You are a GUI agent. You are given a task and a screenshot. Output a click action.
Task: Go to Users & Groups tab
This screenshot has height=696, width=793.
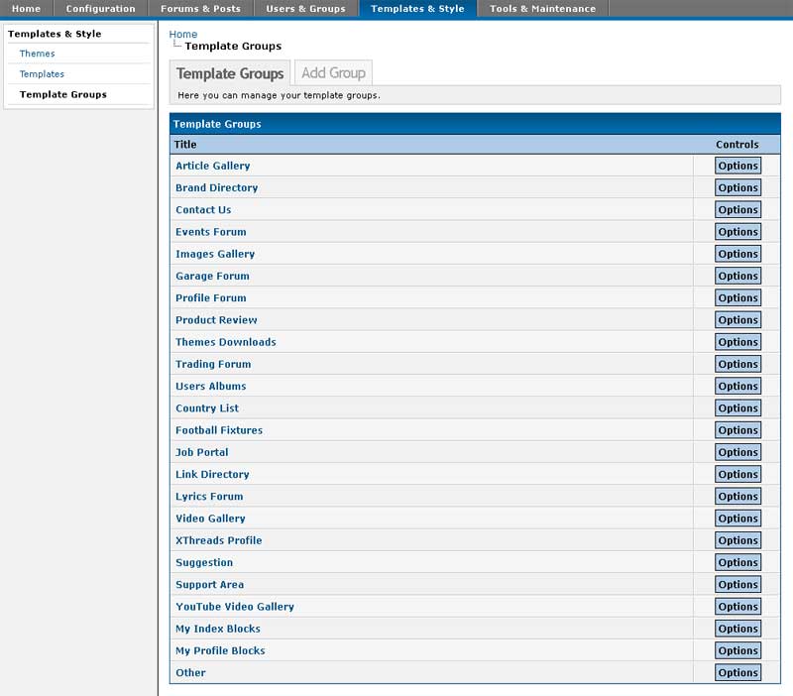305,9
